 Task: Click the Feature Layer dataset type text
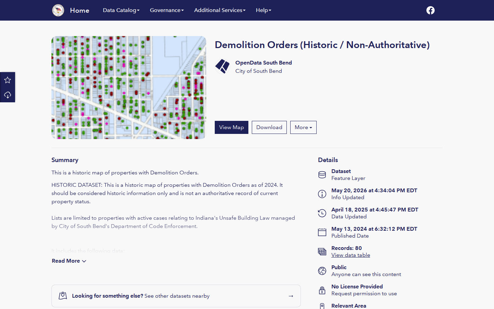pyautogui.click(x=348, y=178)
